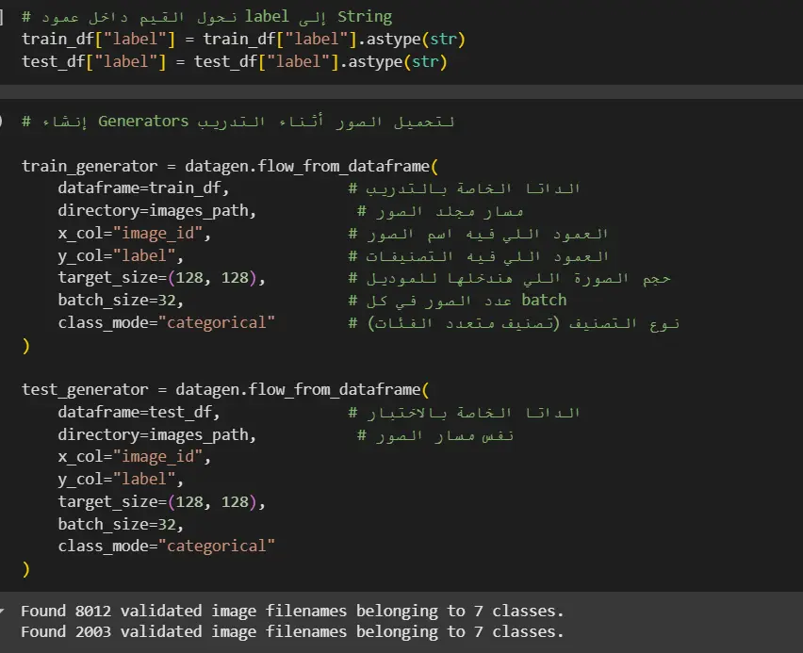This screenshot has width=803, height=653.
Task: Click the test_generator = datagen.flow_from_dataframe( line
Action: click(225, 390)
